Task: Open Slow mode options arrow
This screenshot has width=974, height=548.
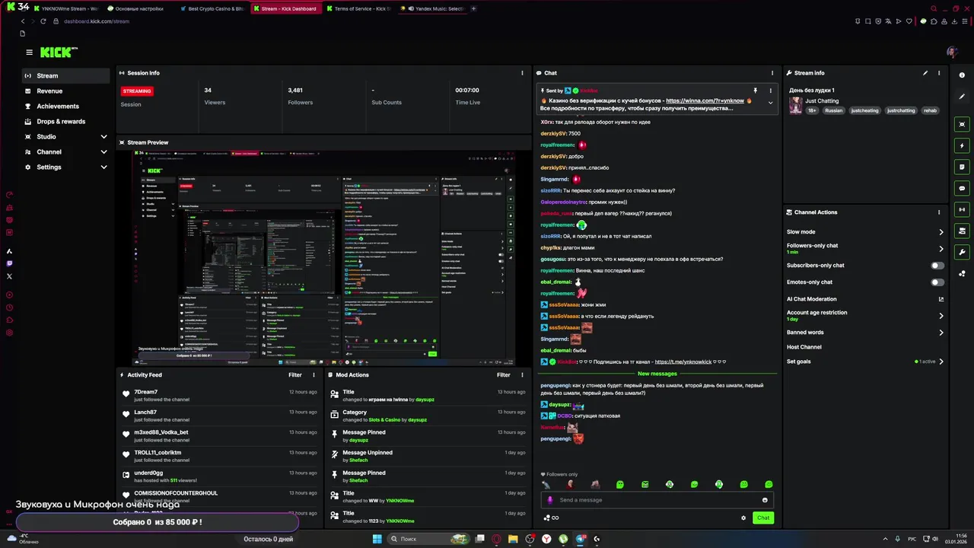Action: (941, 232)
